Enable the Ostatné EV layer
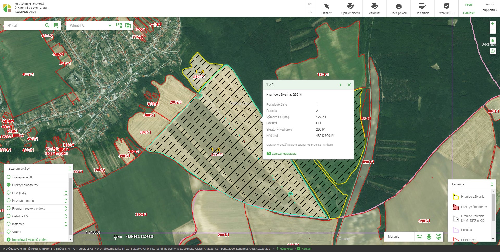The height and width of the screenshot is (252, 500). (8, 216)
